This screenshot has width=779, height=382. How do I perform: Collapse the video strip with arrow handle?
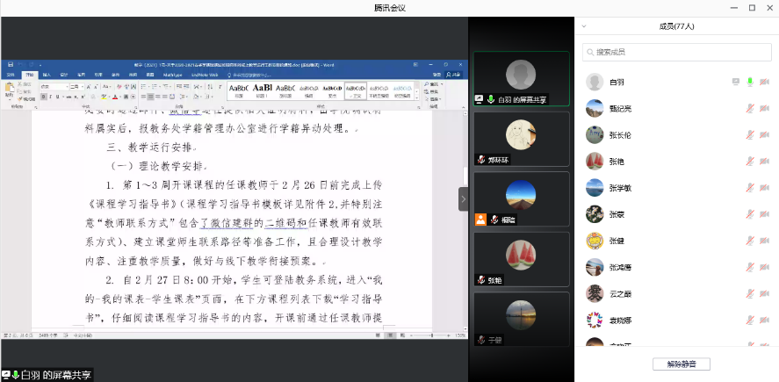(463, 199)
